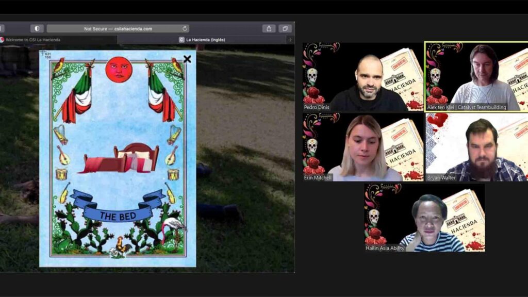The image size is (528, 297).
Task: Click Alex ten Klei's highlighted video tile
Action: [476, 76]
